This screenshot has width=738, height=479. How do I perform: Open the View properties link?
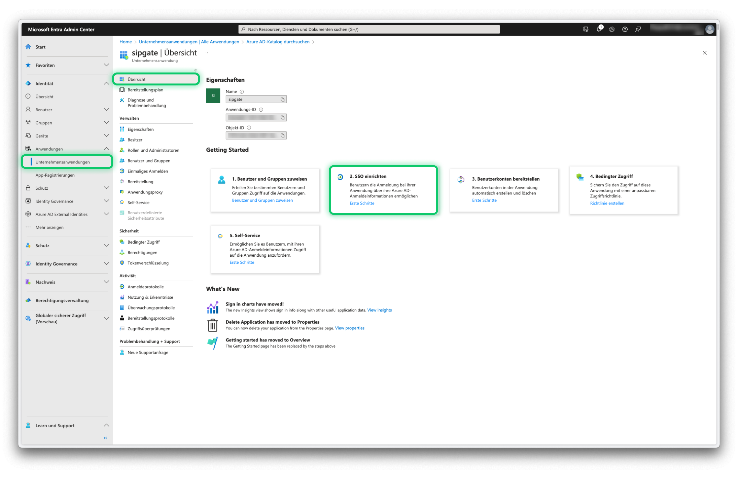tap(350, 328)
